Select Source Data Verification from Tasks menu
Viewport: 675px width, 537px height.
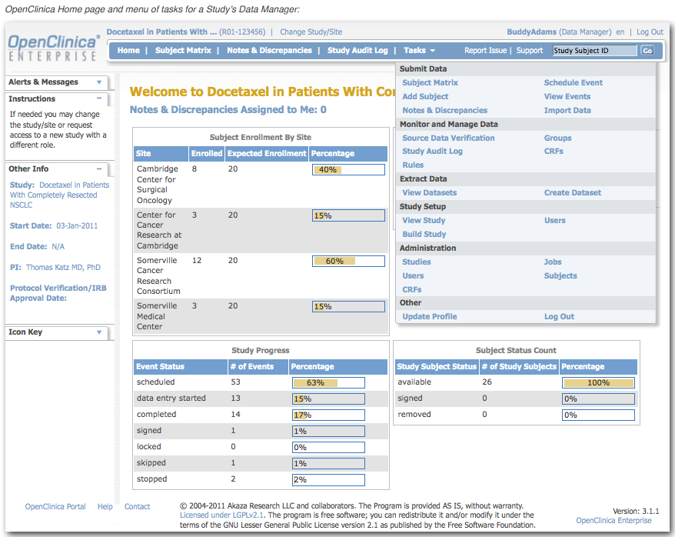448,138
